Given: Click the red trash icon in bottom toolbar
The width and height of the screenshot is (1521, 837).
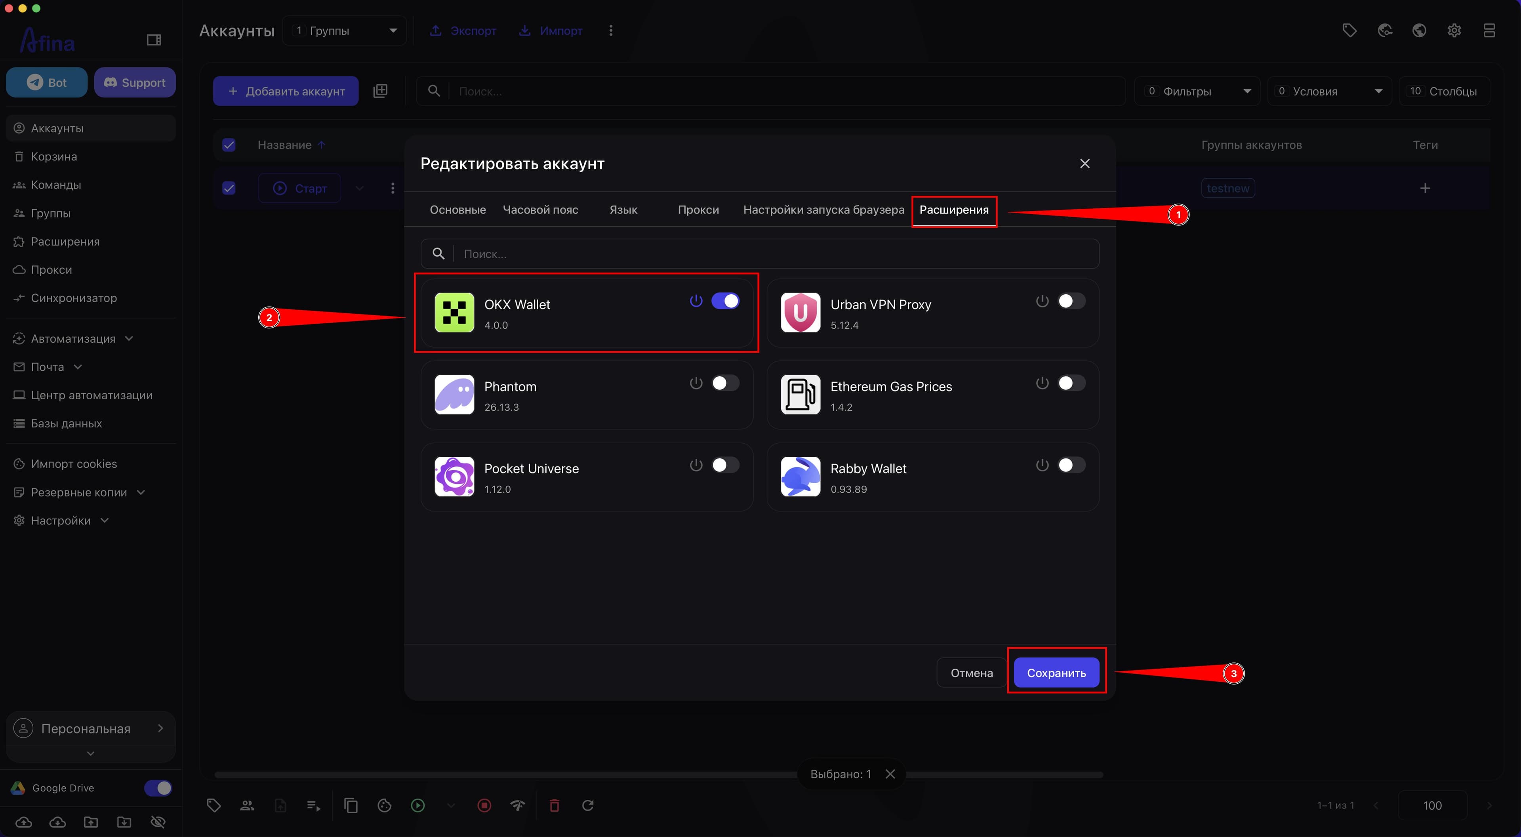Looking at the screenshot, I should [x=555, y=805].
